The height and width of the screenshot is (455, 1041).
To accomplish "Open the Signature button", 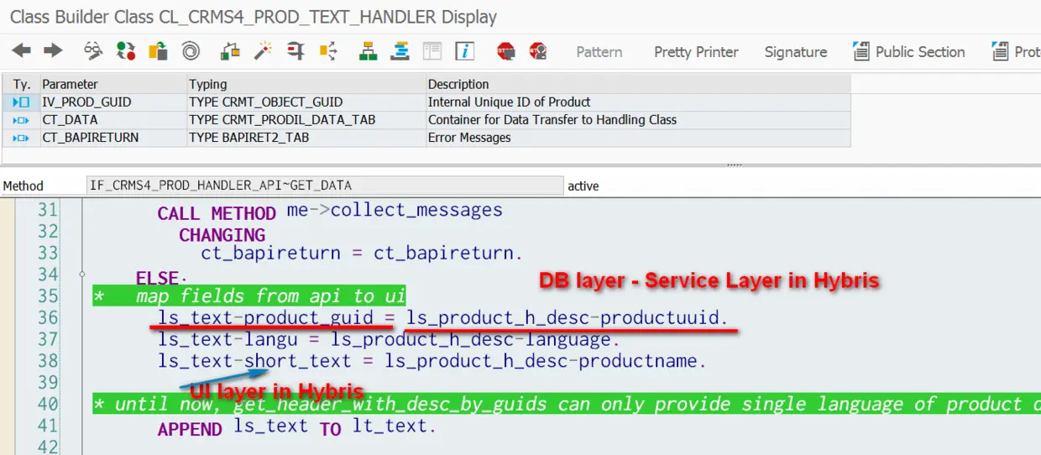I will click(x=796, y=52).
